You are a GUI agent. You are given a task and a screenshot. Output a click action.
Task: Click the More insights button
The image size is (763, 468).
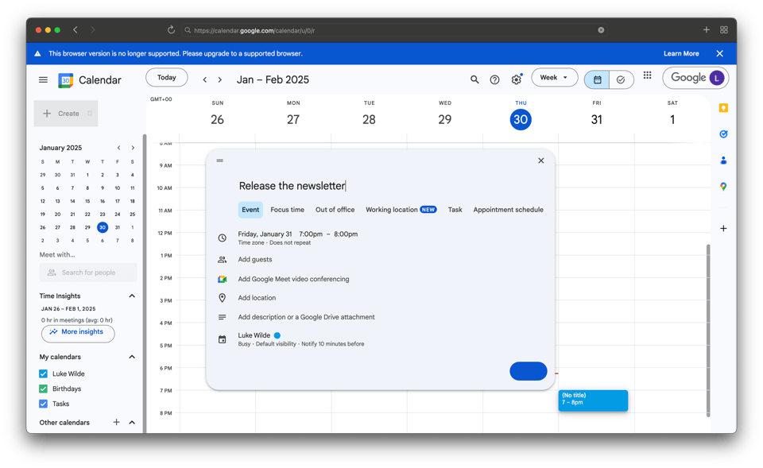coord(77,332)
